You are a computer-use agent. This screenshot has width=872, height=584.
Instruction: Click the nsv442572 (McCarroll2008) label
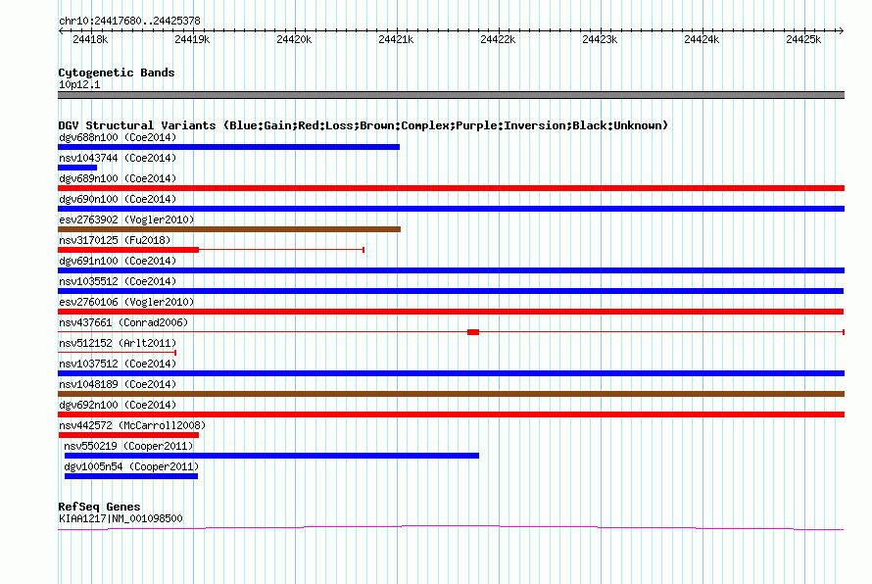132,425
